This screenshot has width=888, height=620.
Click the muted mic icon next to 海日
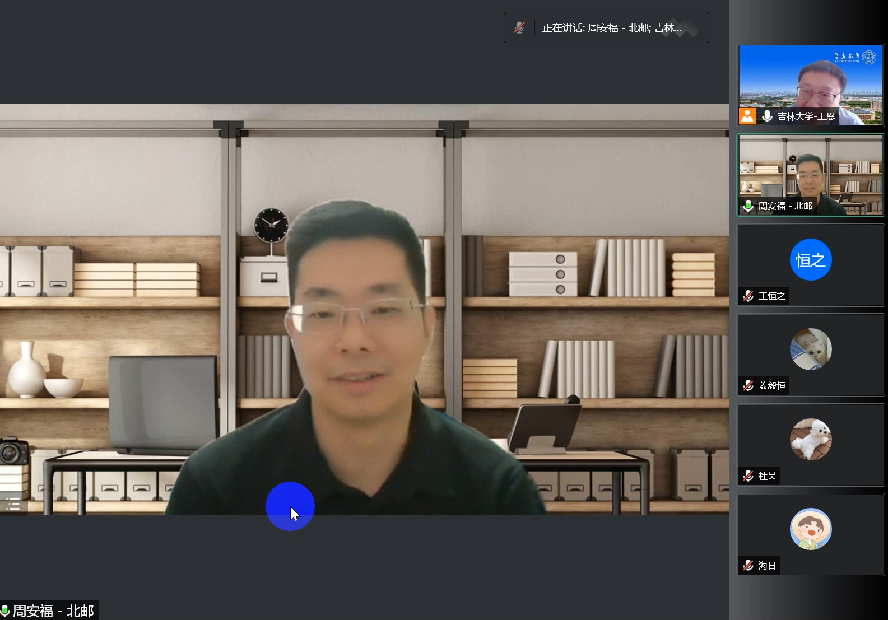[x=748, y=565]
